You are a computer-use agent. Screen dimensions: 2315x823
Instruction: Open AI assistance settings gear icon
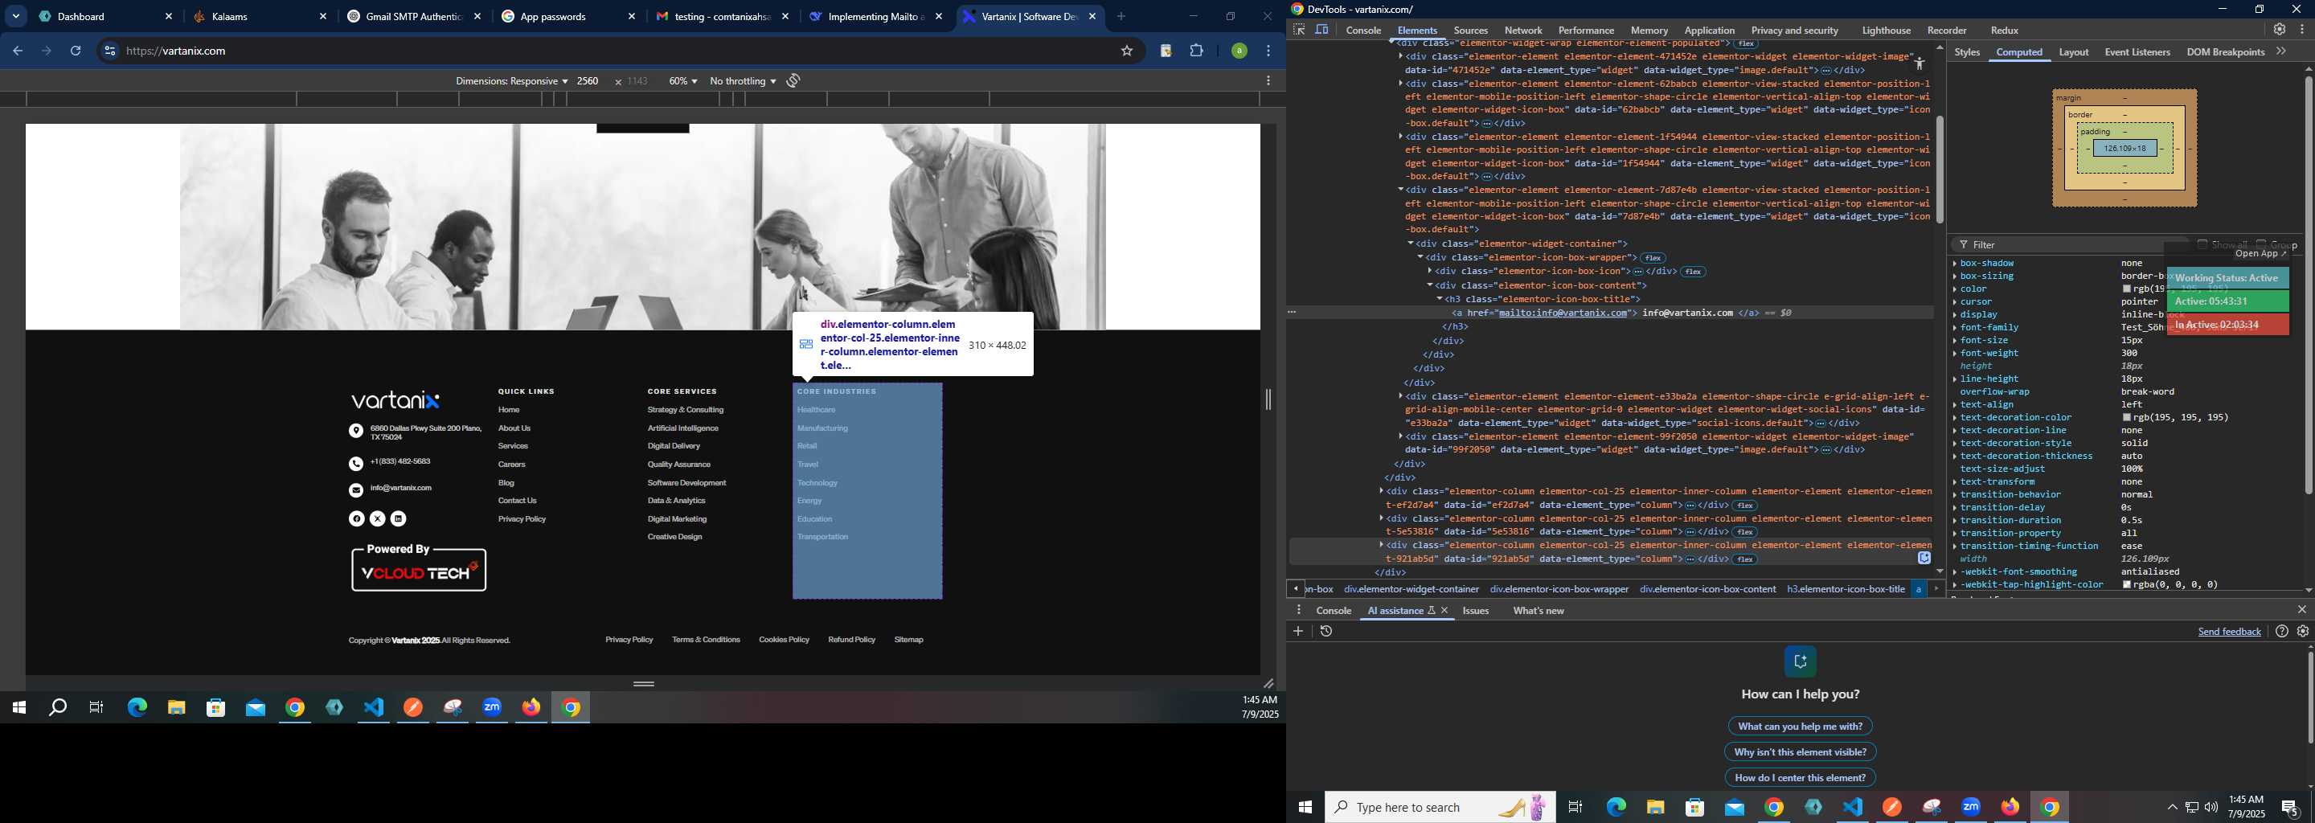[2302, 632]
